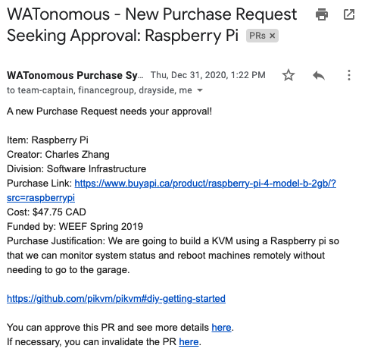Open the github.com pikvm getting-started link
Screen dimensions: 365x355
click(x=116, y=299)
